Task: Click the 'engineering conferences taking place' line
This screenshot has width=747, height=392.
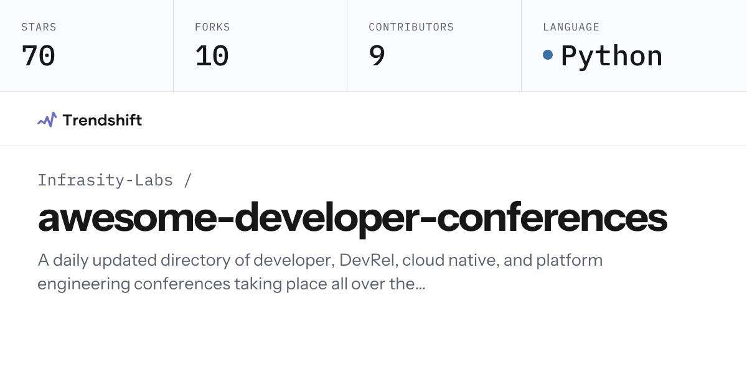Action: (232, 284)
